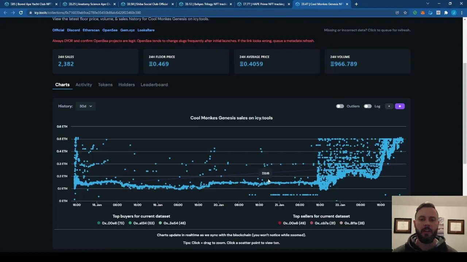
Task: Click the 24H Sales value 2,382
Action: [x=66, y=64]
